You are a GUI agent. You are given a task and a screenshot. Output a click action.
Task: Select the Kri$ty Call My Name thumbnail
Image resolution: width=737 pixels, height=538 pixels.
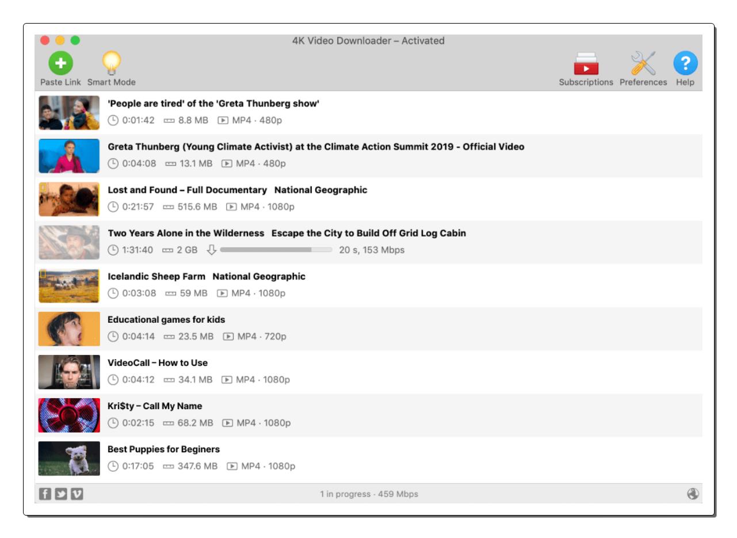[69, 415]
